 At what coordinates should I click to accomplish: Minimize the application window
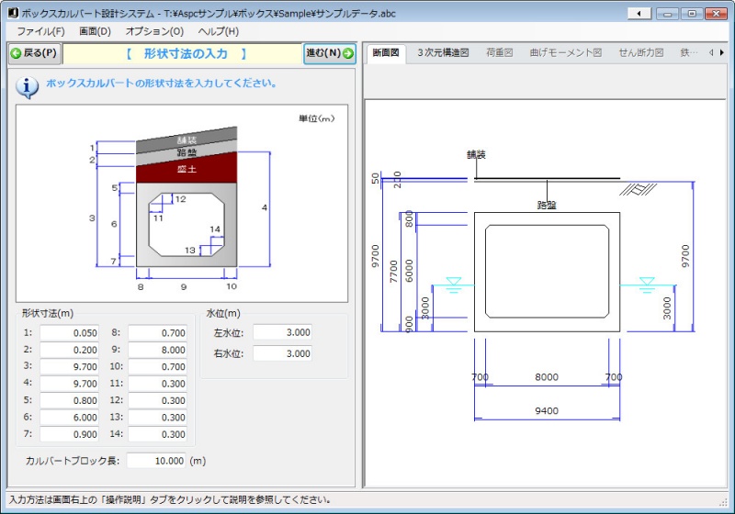[668, 14]
